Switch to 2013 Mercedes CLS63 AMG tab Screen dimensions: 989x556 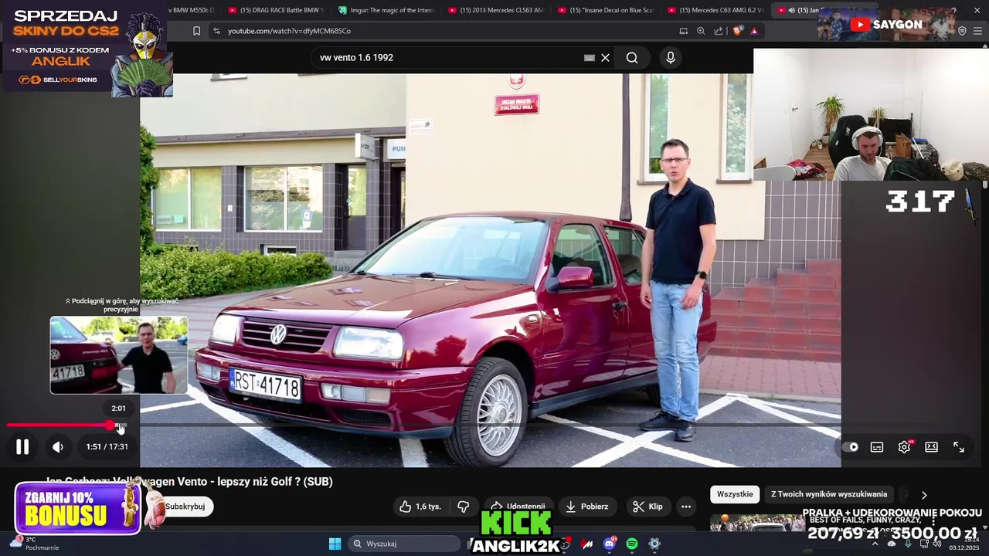[x=496, y=10]
